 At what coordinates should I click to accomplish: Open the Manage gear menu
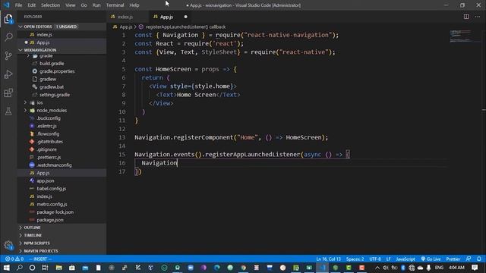pyautogui.click(x=8, y=246)
